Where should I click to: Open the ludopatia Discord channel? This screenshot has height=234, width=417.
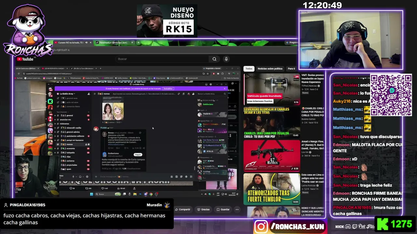coord(72,152)
